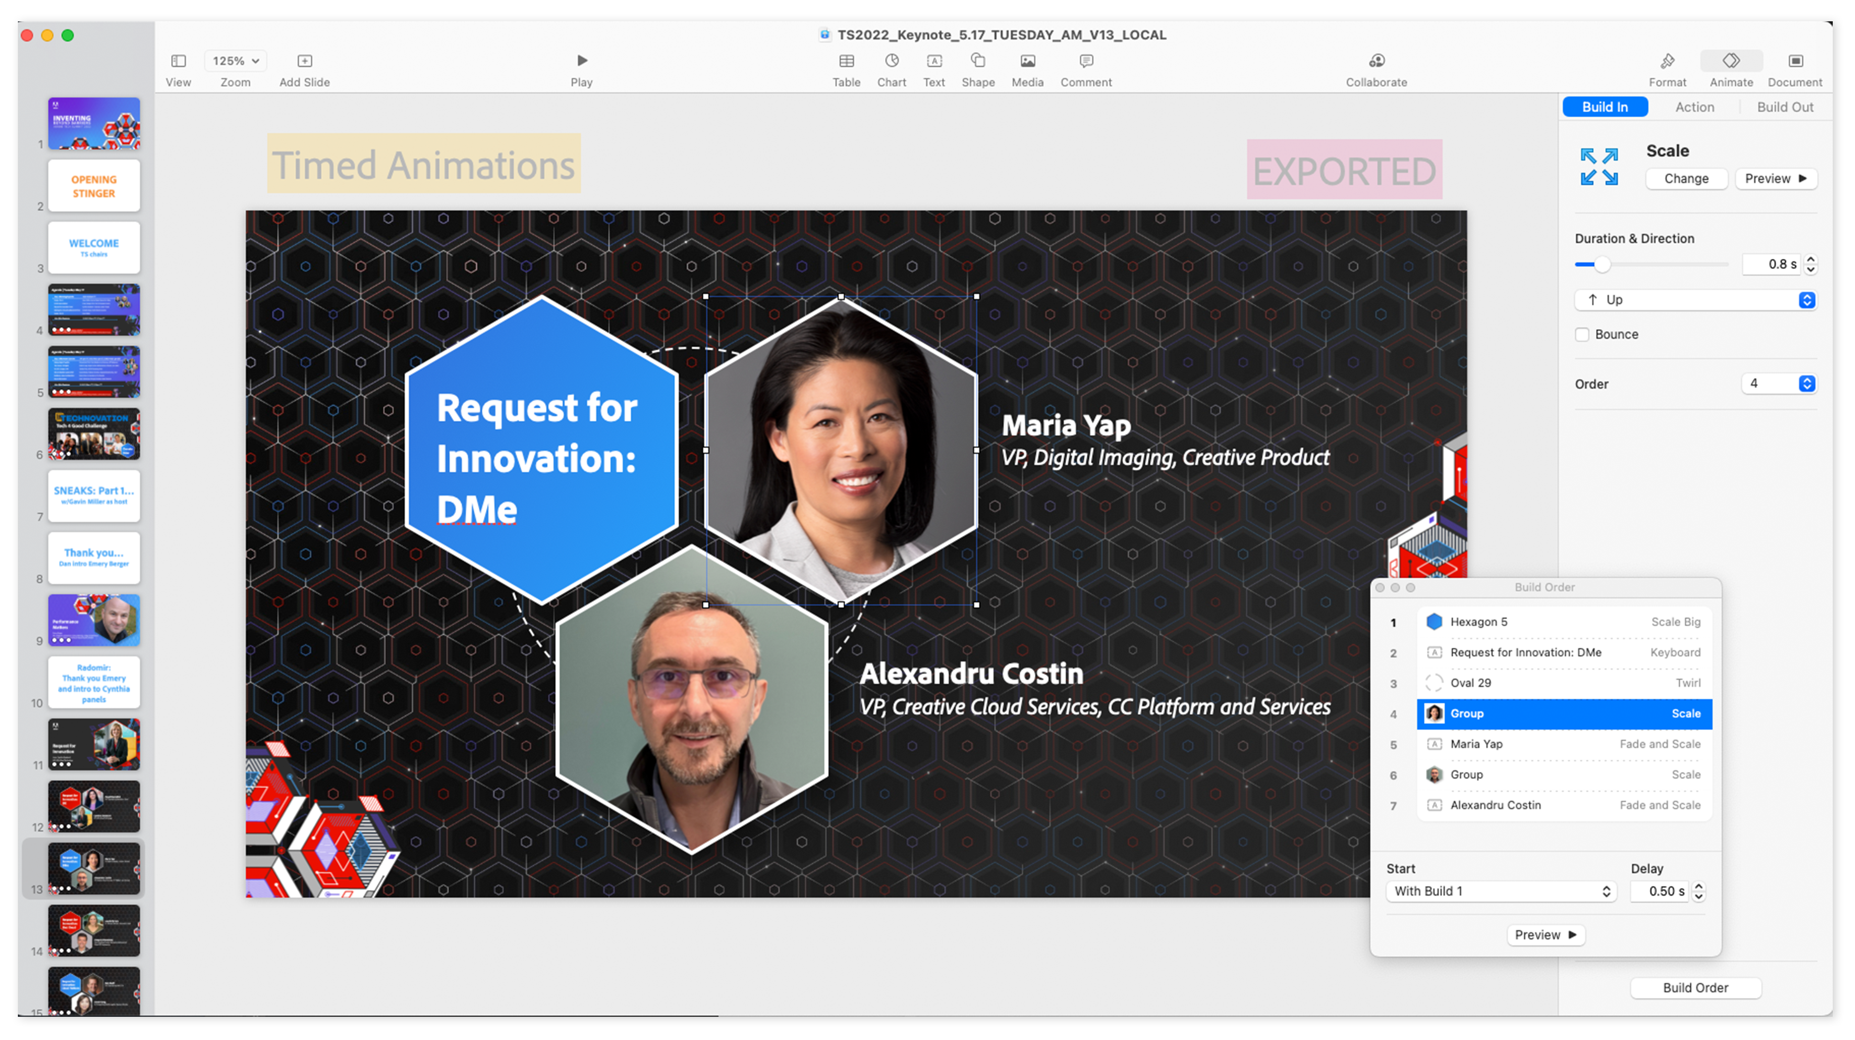
Task: Select build 1 Hexagon 5 Scale Big row
Action: coord(1563,622)
